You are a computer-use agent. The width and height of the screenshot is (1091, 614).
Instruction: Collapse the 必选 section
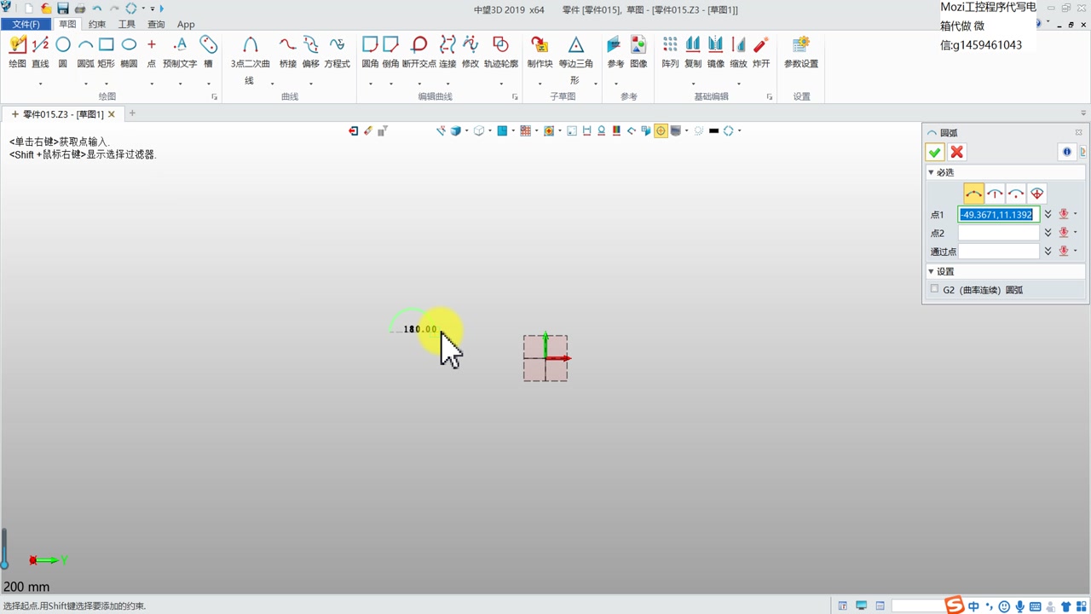click(x=931, y=172)
